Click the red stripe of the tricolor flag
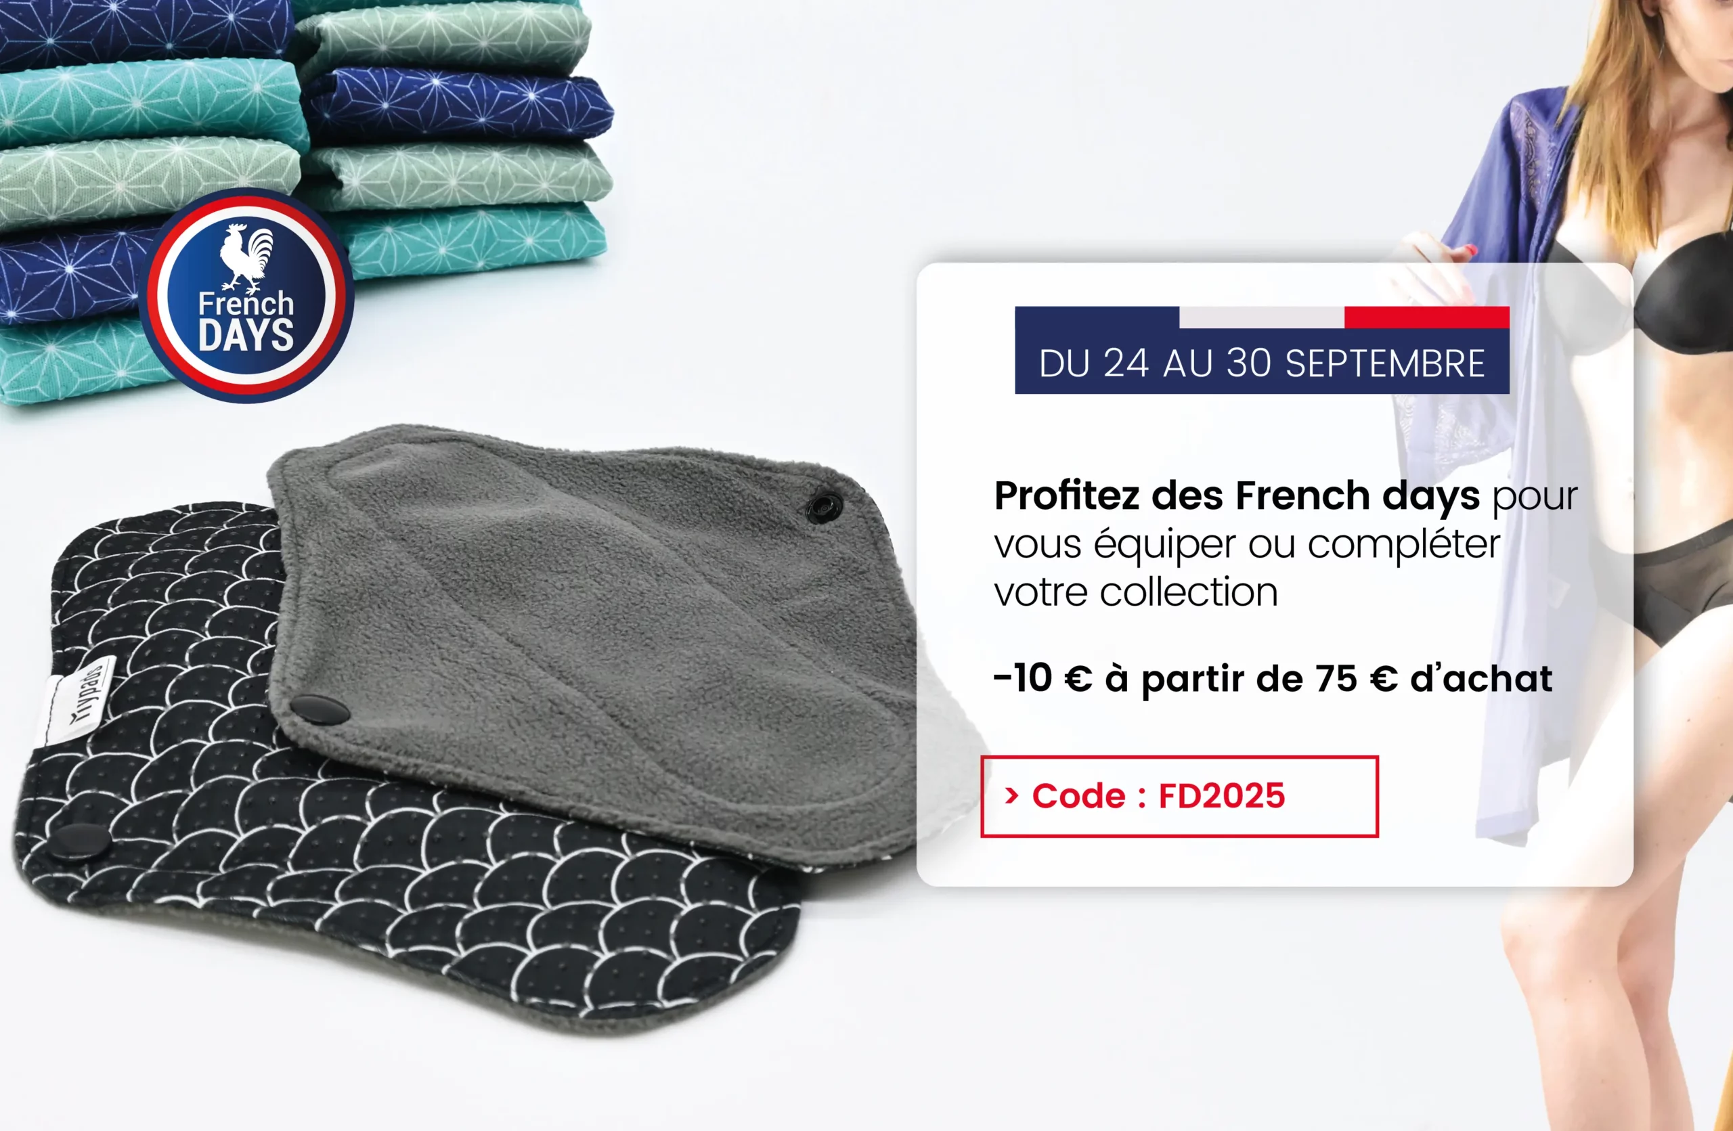The image size is (1733, 1131). (1426, 317)
